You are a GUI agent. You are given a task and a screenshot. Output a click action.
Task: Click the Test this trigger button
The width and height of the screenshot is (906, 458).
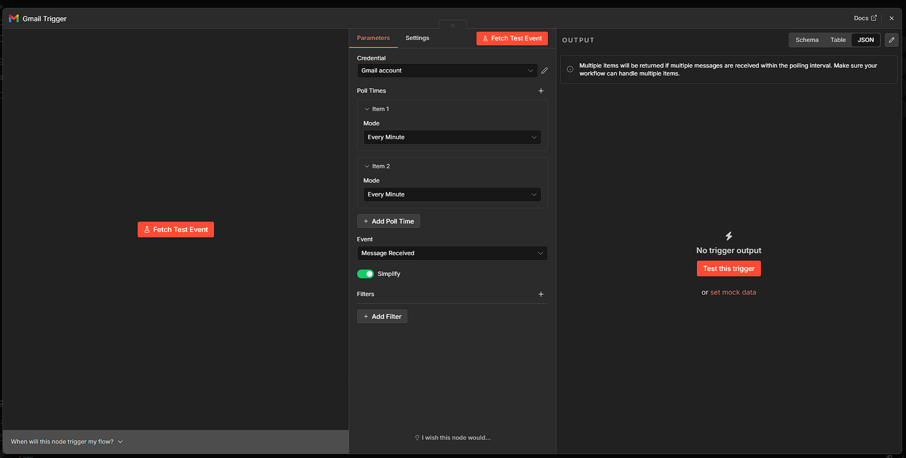click(x=728, y=268)
